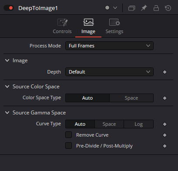This screenshot has height=171, width=178.
Task: Collapse the Source Color Space section
Action: 7,87
